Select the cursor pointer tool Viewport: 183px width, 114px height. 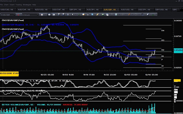[68, 15]
